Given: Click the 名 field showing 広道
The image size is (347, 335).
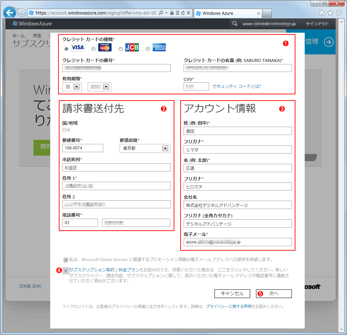Looking at the screenshot, I should coord(238,168).
